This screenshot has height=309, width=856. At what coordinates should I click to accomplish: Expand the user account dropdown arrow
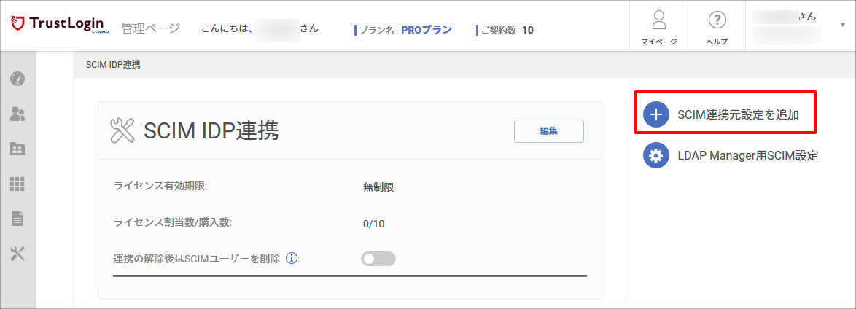tap(842, 25)
